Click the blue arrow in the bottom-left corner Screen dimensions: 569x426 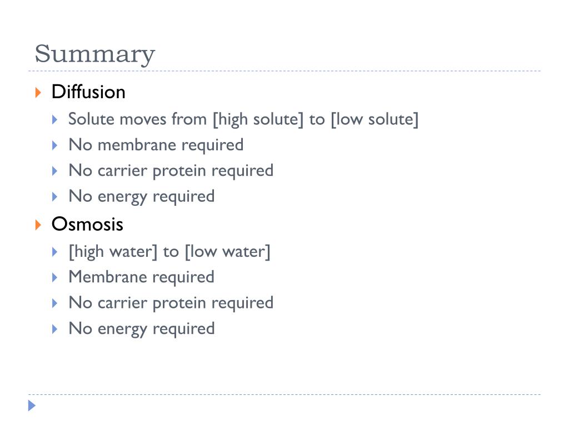click(x=32, y=405)
